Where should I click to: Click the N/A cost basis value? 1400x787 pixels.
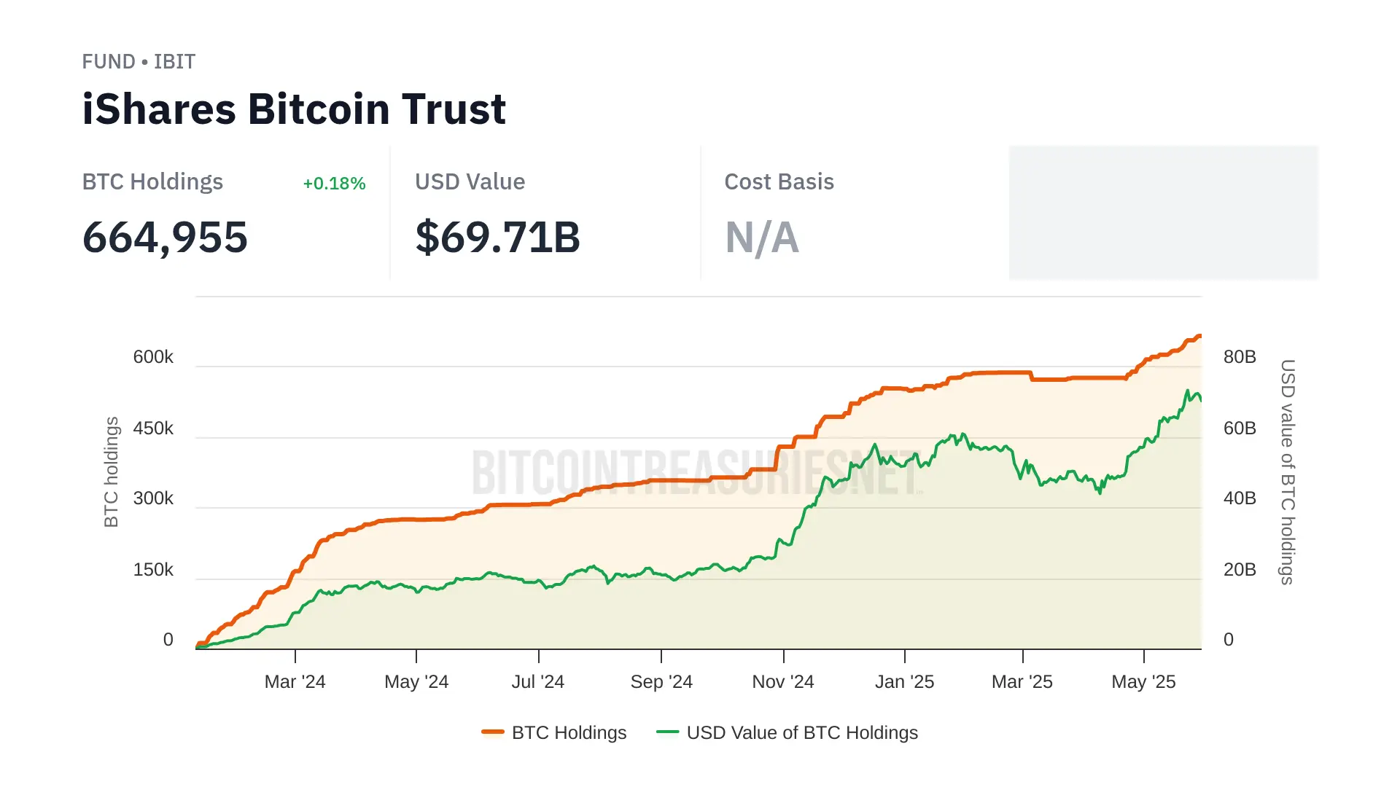coord(762,238)
